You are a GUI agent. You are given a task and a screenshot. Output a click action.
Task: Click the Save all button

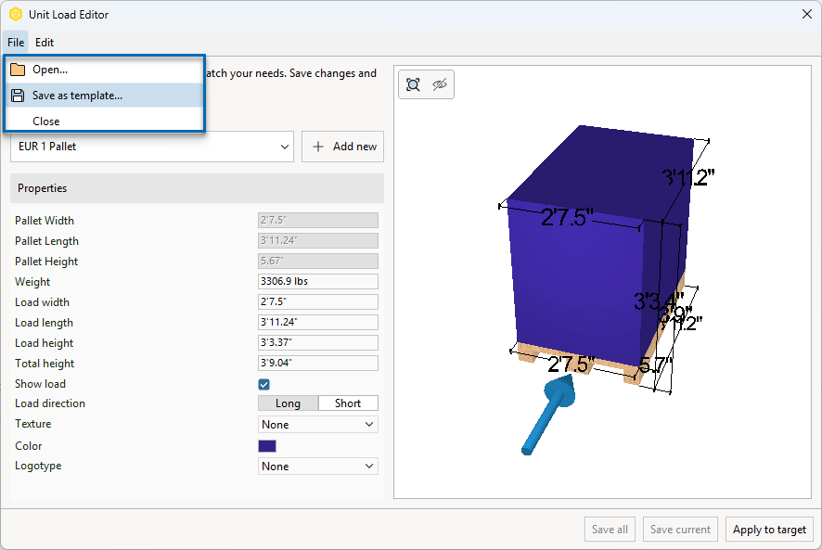point(610,530)
